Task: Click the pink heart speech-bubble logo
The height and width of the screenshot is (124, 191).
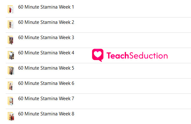Action: [x=98, y=55]
